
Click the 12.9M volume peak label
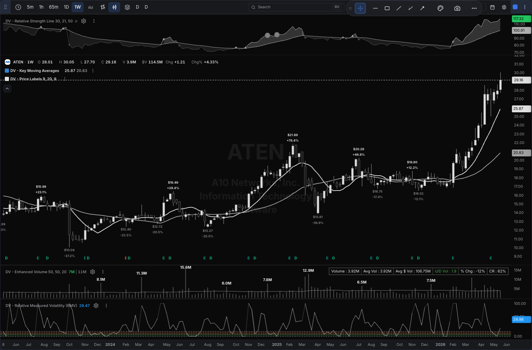(x=308, y=270)
